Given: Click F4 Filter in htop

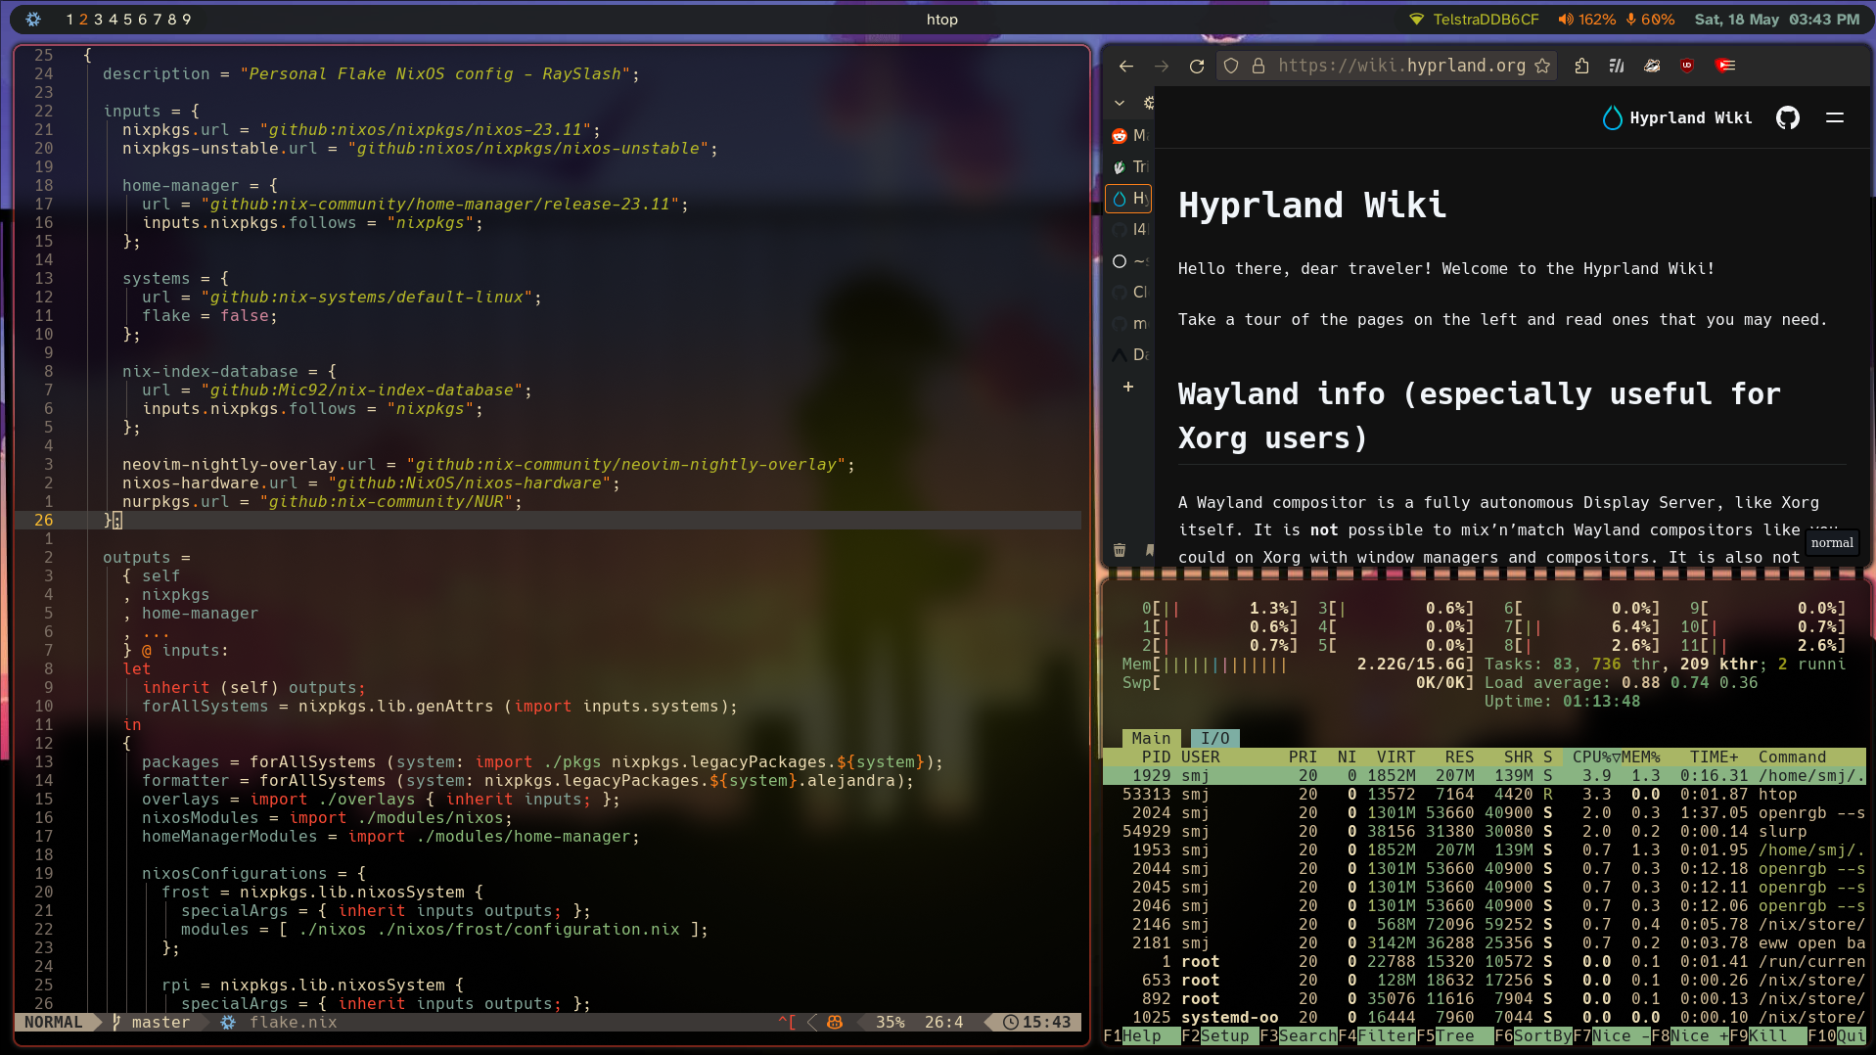Looking at the screenshot, I should point(1376,1035).
